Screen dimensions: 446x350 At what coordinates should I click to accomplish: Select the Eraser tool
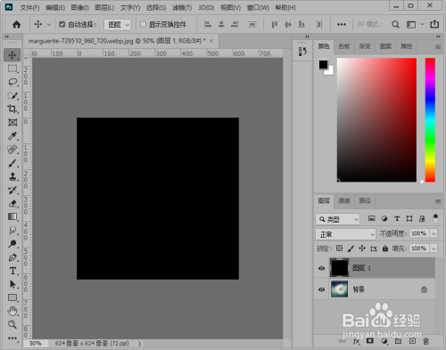[12, 204]
